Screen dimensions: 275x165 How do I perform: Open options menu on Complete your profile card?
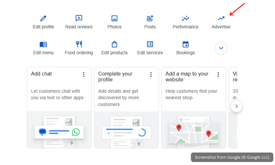click(151, 75)
